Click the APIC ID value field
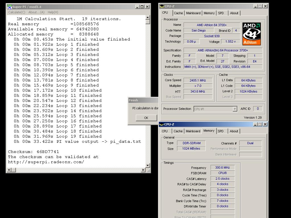291x218 pixels. point(257,109)
